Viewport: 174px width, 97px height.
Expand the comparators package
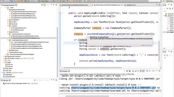tap(8, 20)
